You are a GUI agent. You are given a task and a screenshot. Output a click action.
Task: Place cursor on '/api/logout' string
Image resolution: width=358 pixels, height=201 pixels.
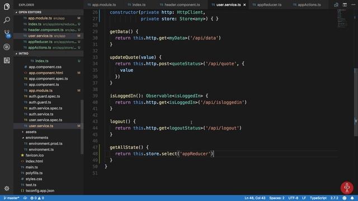(223, 128)
